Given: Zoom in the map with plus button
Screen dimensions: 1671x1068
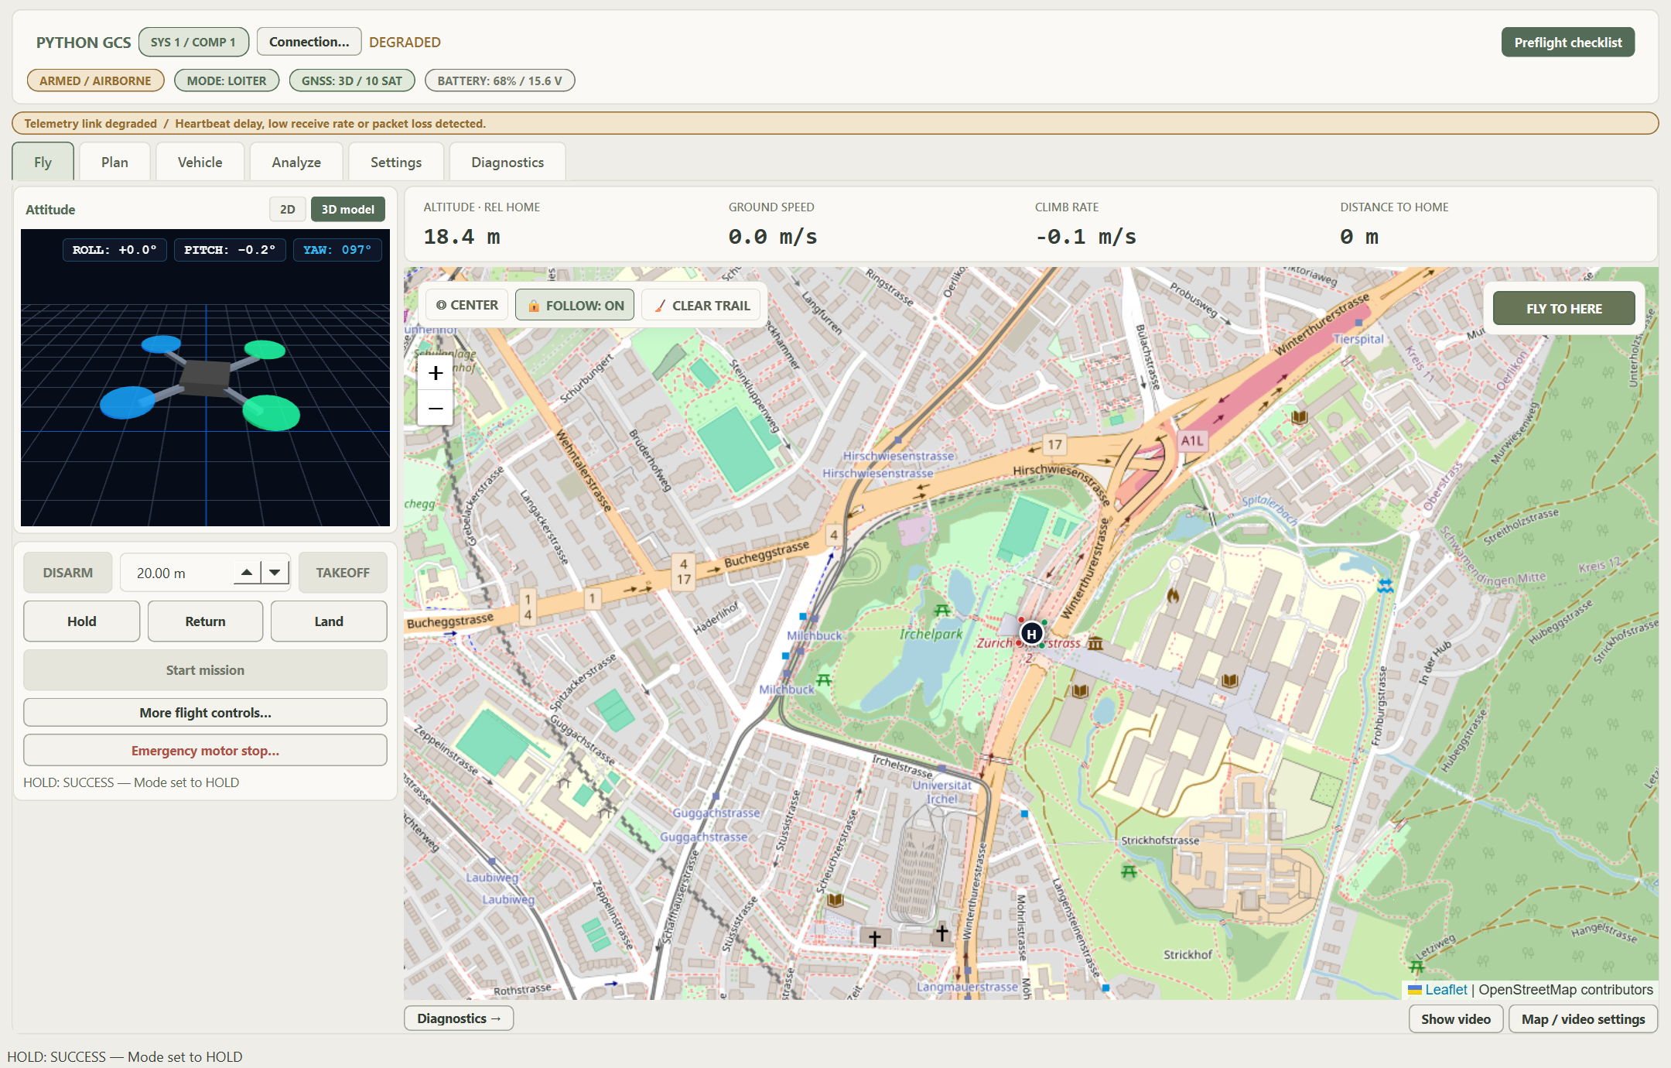Looking at the screenshot, I should click(x=436, y=373).
